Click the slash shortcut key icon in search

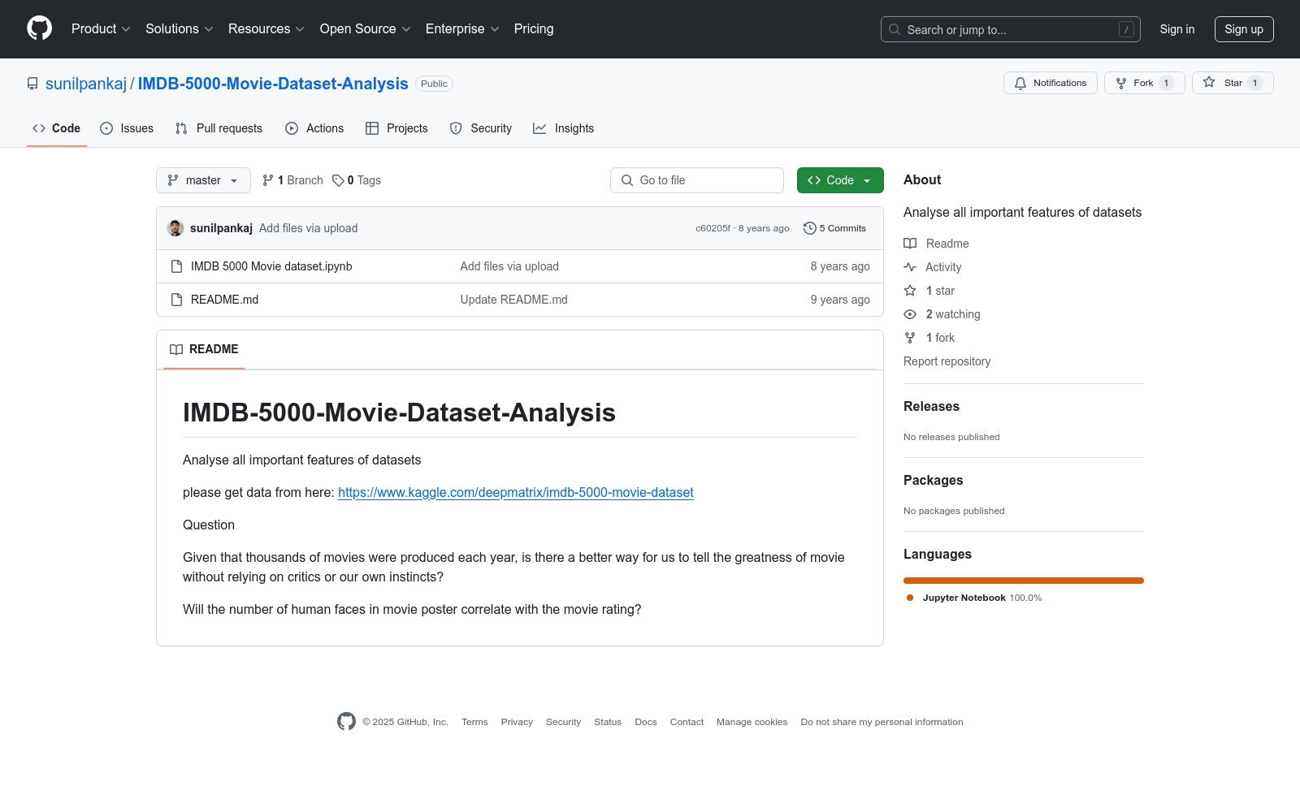(1126, 29)
